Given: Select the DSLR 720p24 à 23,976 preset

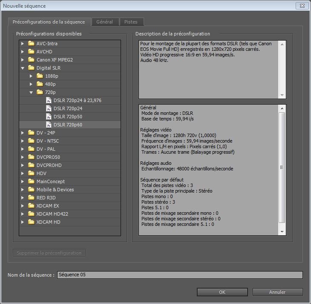Looking at the screenshot, I should click(78, 100).
